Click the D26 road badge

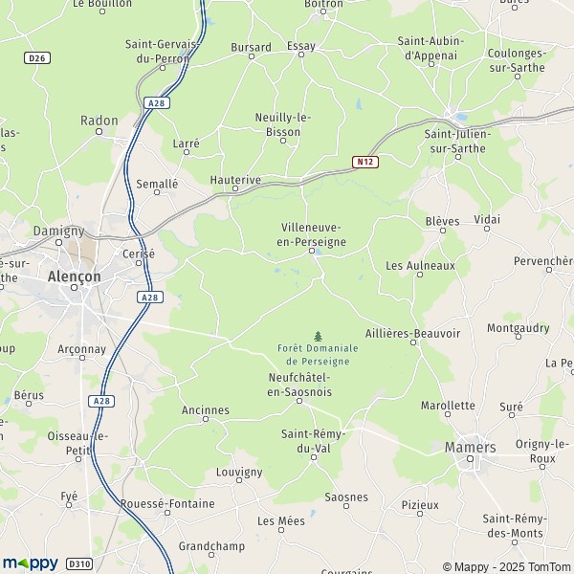click(x=37, y=57)
